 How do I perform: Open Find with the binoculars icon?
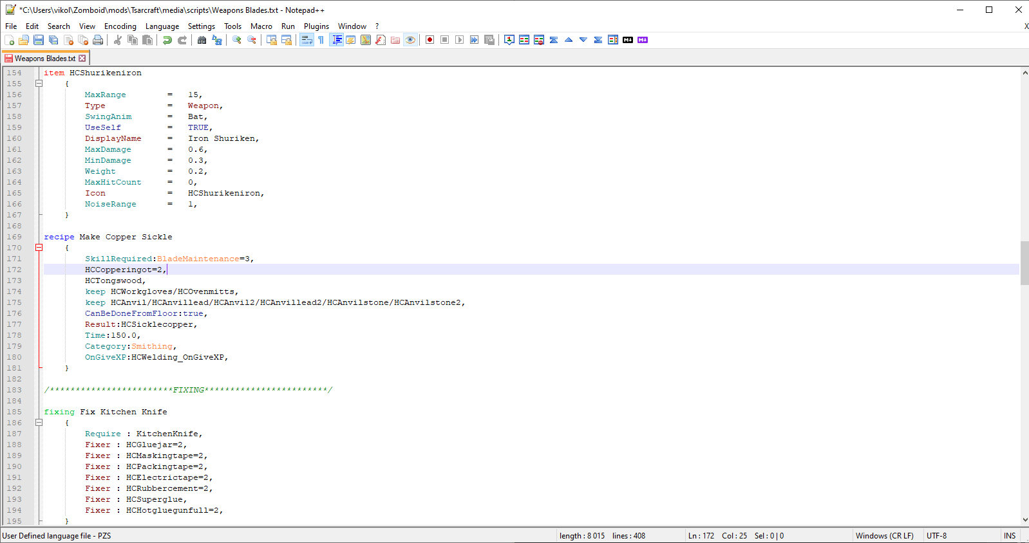[x=202, y=40]
